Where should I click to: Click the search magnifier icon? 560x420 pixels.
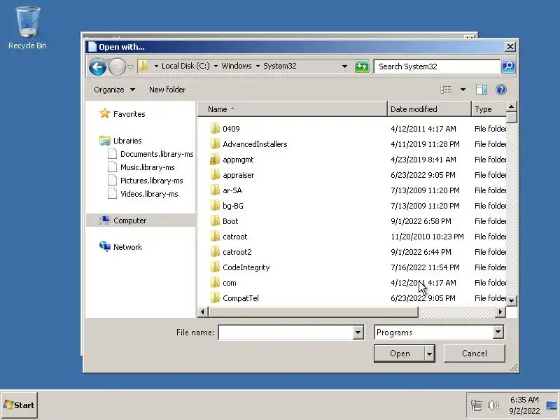pos(508,66)
